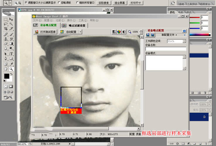Viewport: 216px width, 146px height.
Task: Click the 实际像素 button
Action: 103,3
